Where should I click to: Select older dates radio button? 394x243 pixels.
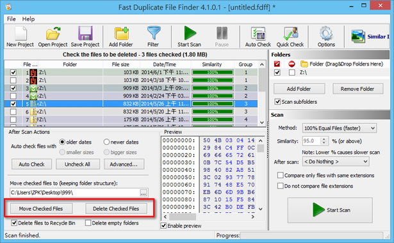(62, 142)
